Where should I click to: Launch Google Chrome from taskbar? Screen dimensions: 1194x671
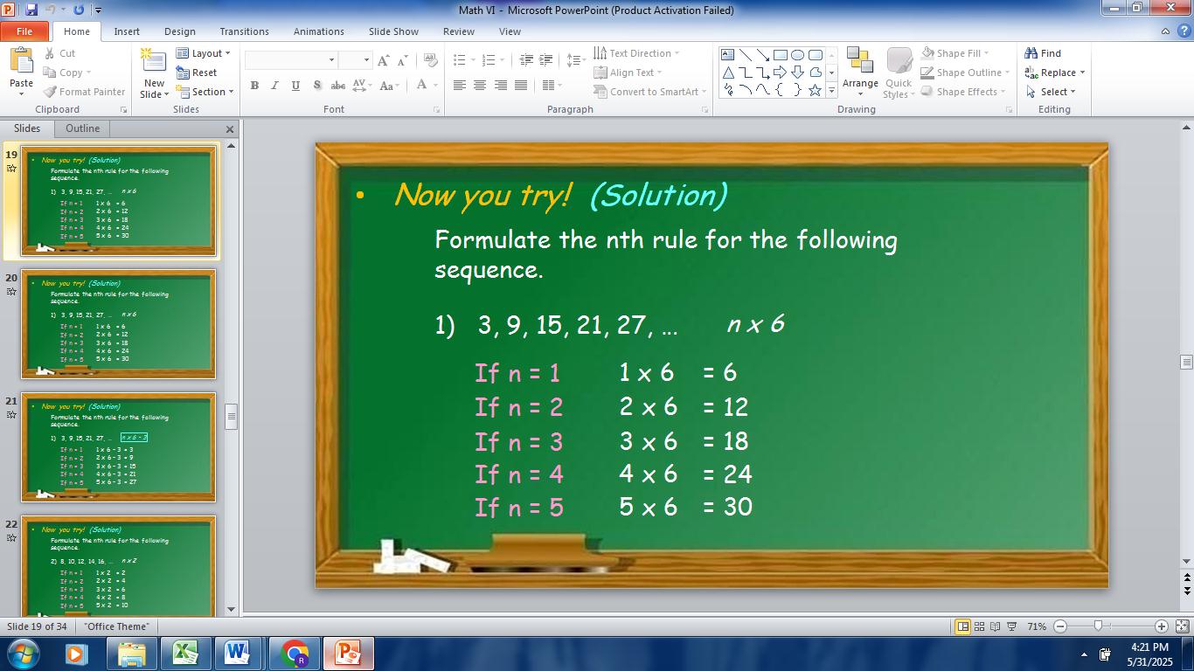click(295, 654)
